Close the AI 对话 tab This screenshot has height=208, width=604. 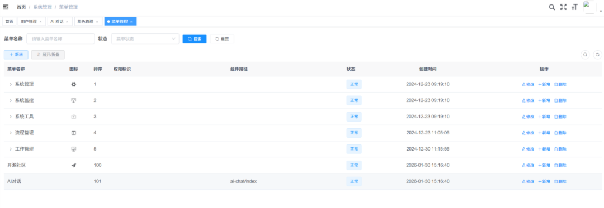coord(67,22)
